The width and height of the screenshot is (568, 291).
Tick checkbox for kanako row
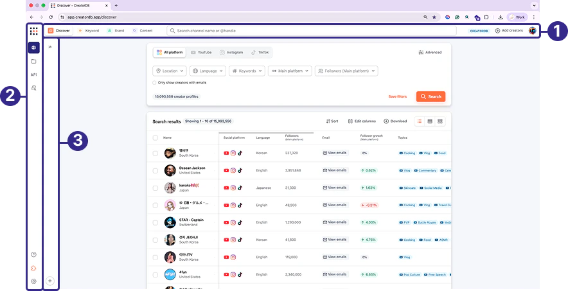155,188
